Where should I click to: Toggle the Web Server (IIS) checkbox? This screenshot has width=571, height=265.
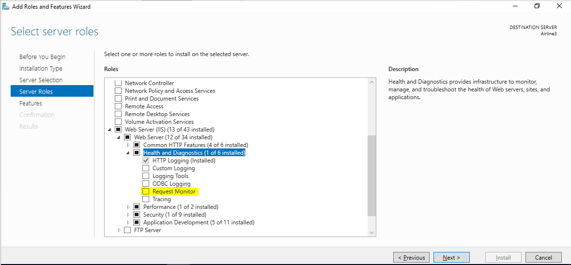(118, 130)
